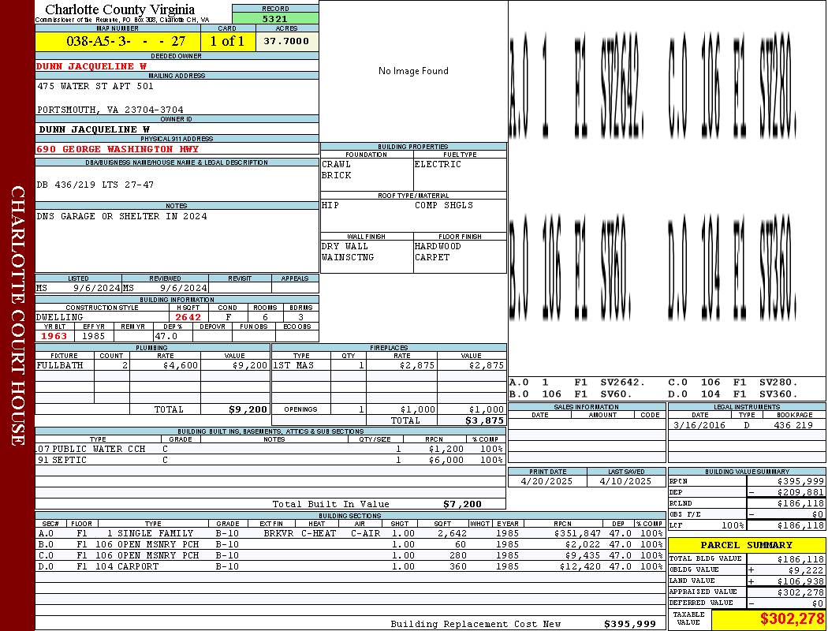828x631 pixels.
Task: Click year built value 1963
Action: tap(54, 336)
